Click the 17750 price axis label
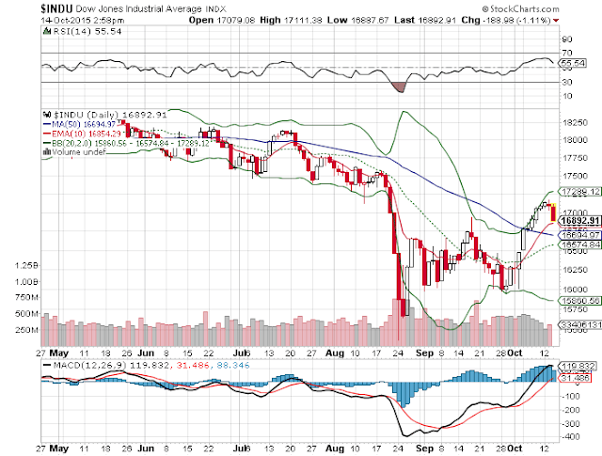This screenshot has width=602, height=456. click(575, 158)
